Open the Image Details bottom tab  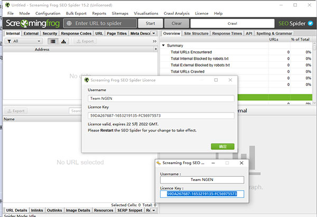78,210
